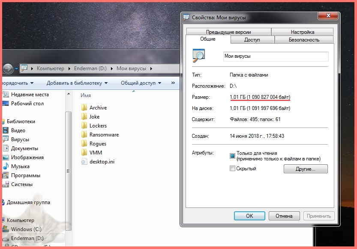Open Добавить в библиотеку dropdown
357x249 pixels.
click(77, 83)
